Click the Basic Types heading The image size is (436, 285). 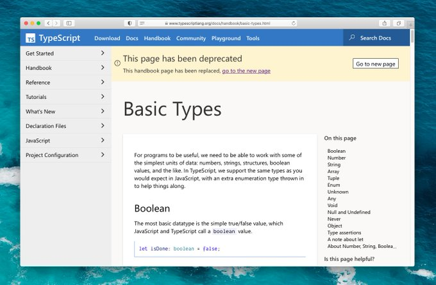pos(172,109)
